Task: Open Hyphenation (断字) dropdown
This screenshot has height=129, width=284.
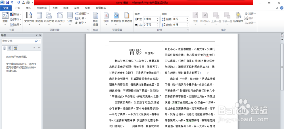Action: pyautogui.click(x=81, y=23)
